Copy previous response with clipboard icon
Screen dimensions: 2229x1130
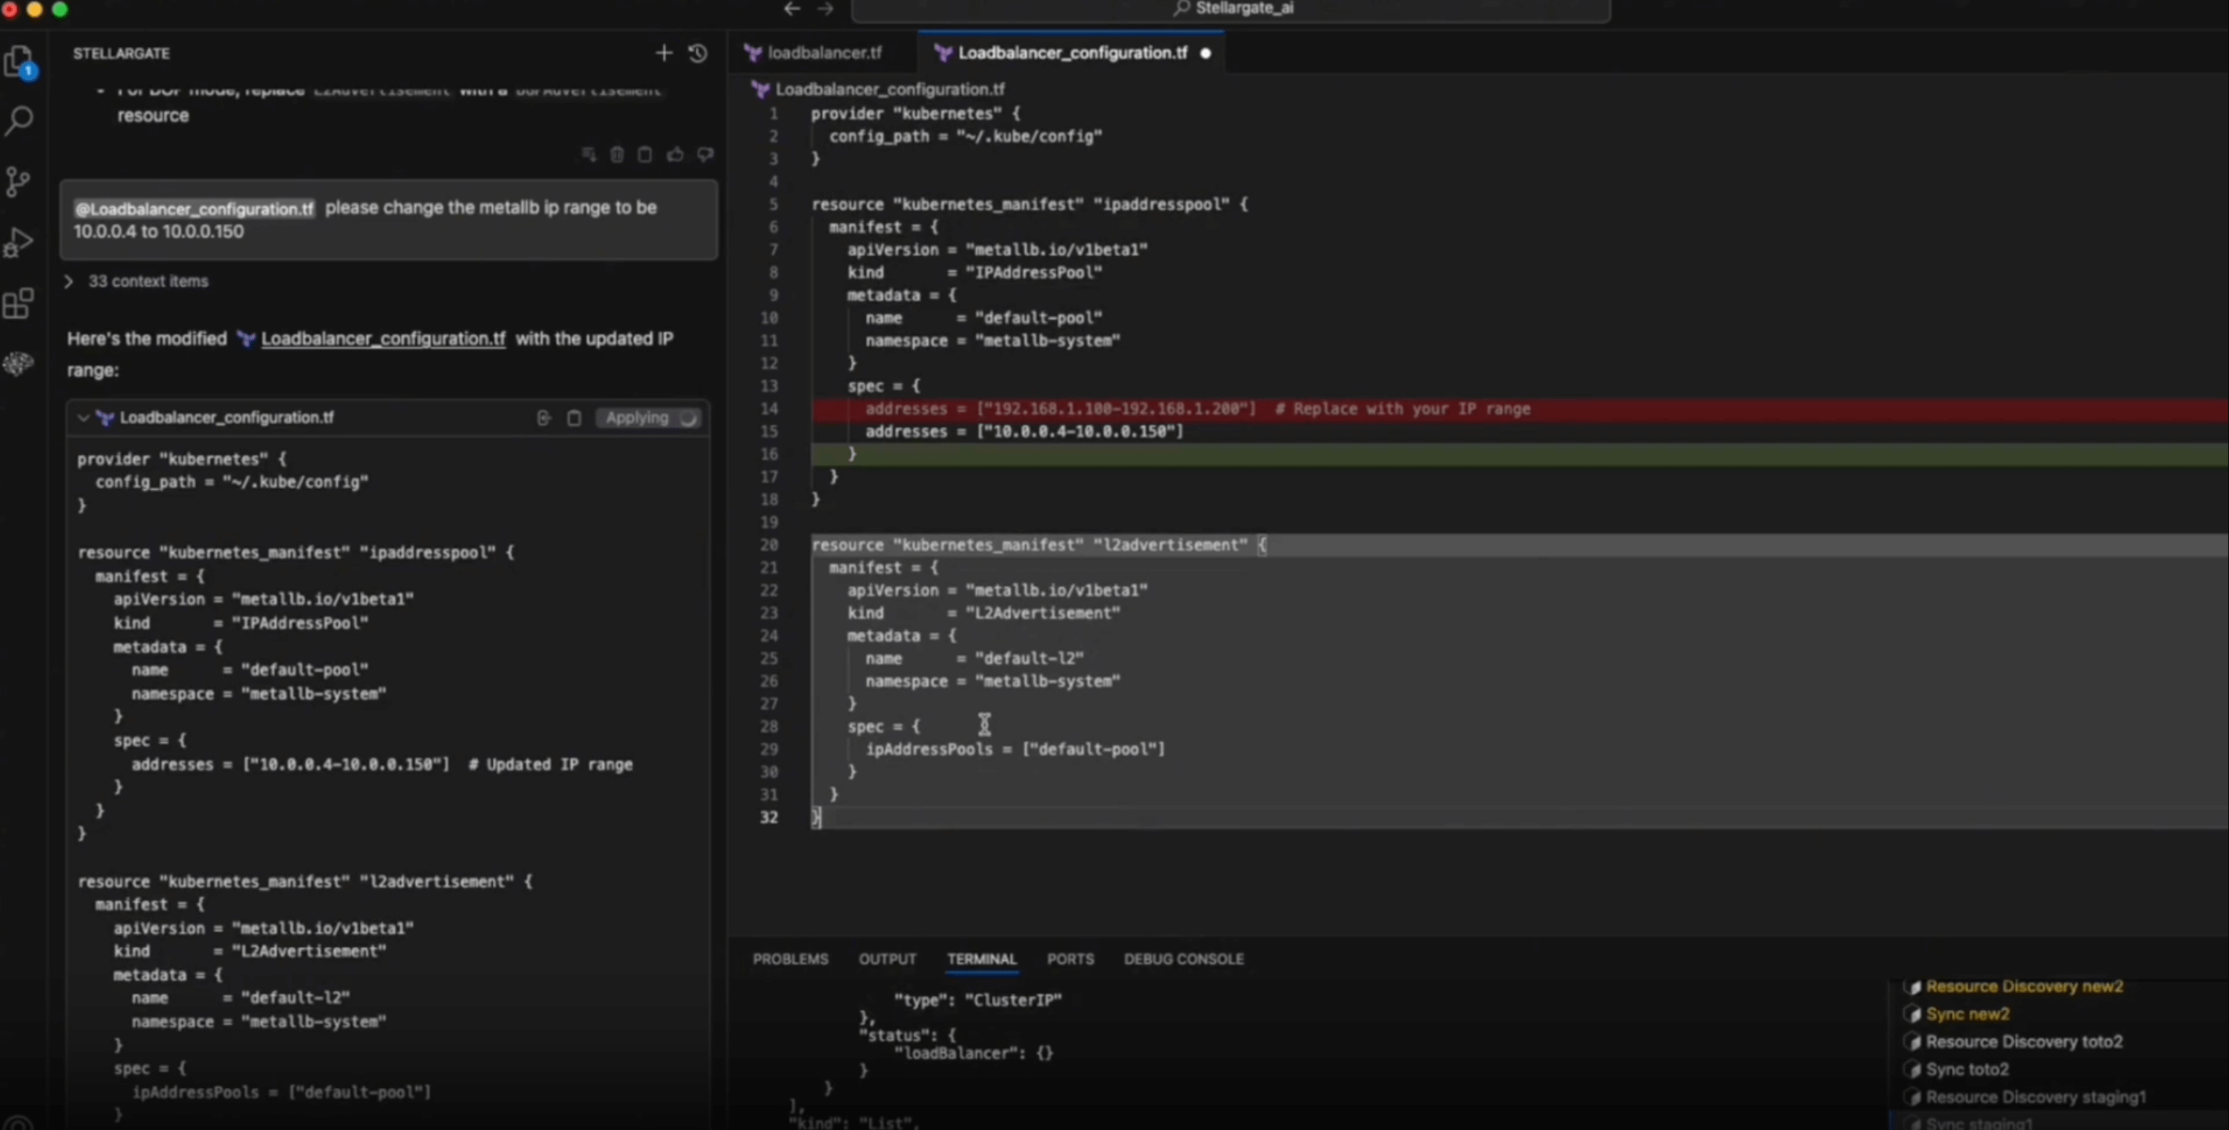[x=645, y=155]
